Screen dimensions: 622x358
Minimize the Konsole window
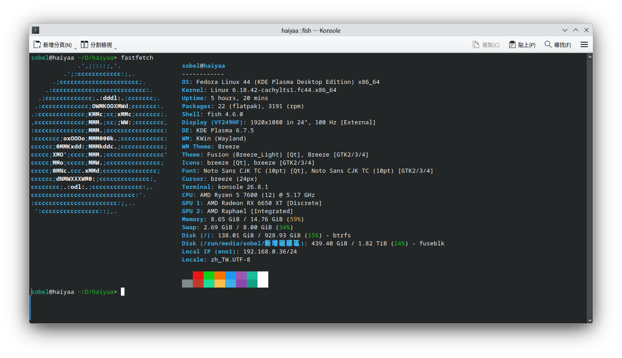click(x=565, y=30)
